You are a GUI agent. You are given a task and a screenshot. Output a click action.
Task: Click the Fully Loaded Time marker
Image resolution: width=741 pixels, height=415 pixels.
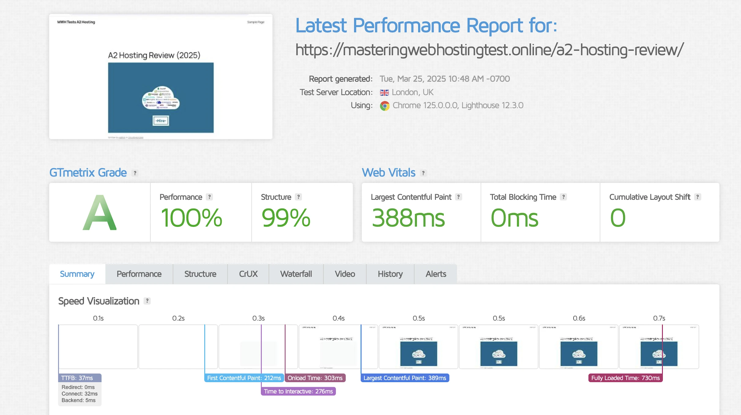coord(625,378)
